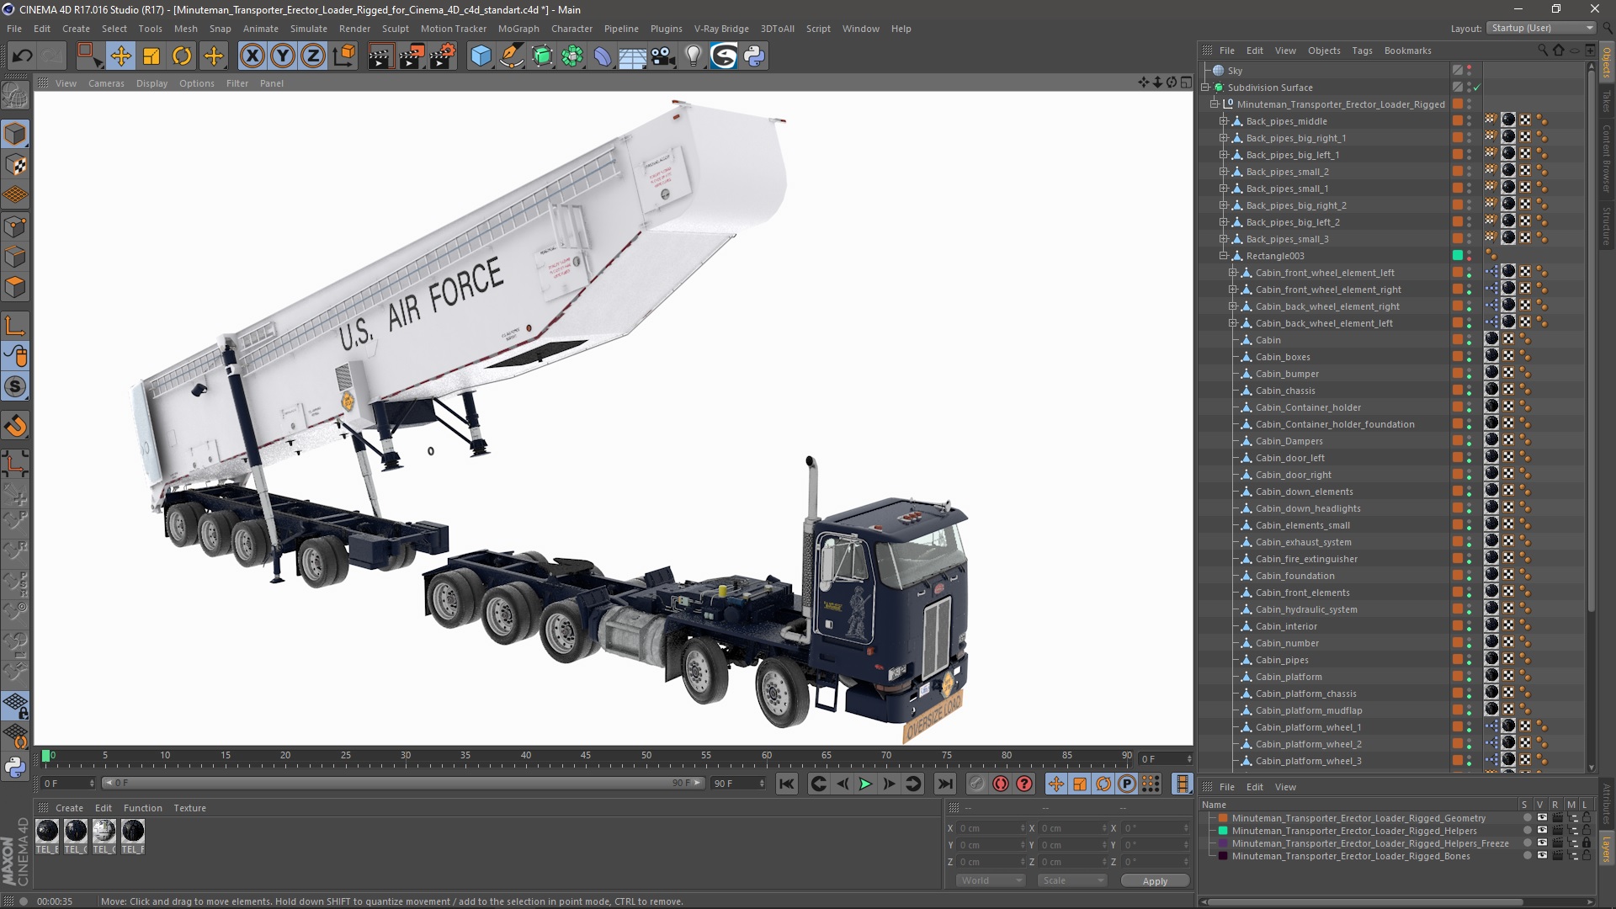
Task: Collapse the Rectangle003 node
Action: point(1224,256)
